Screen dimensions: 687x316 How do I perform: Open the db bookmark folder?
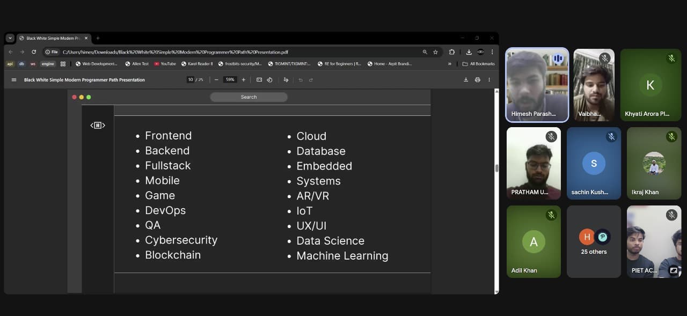point(21,64)
